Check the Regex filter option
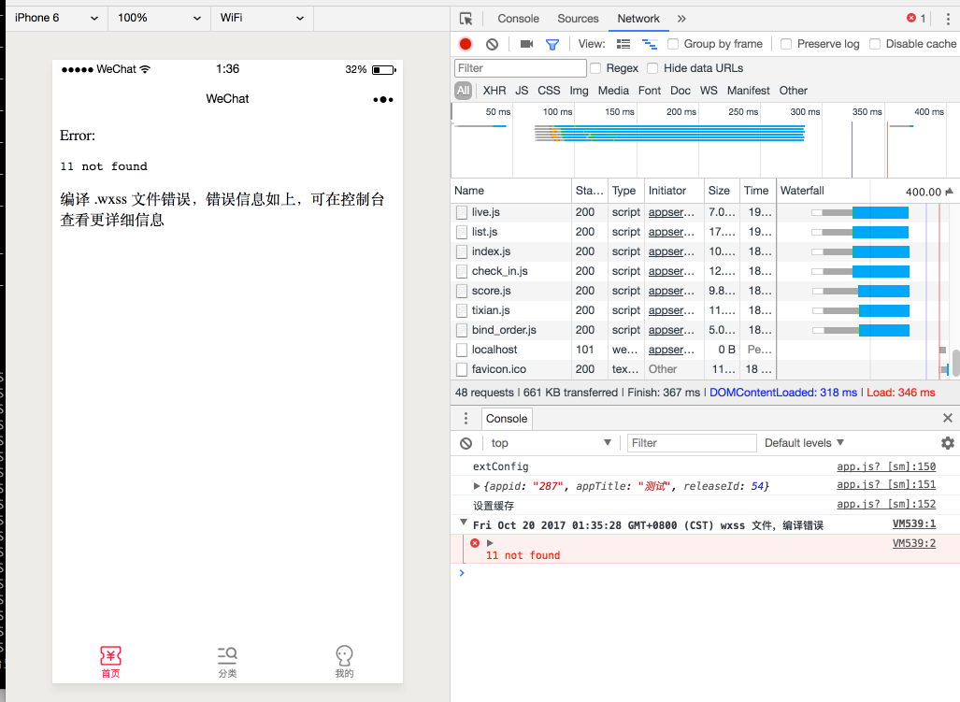The width and height of the screenshot is (960, 702). (595, 68)
